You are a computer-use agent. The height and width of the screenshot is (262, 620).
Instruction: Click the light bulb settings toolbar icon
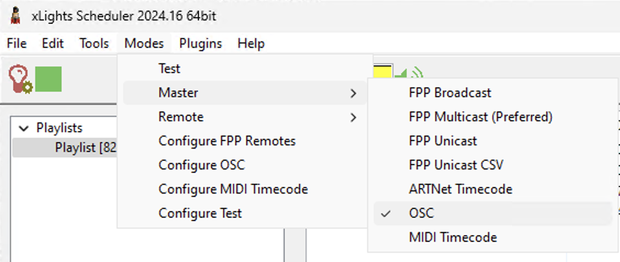coord(20,79)
